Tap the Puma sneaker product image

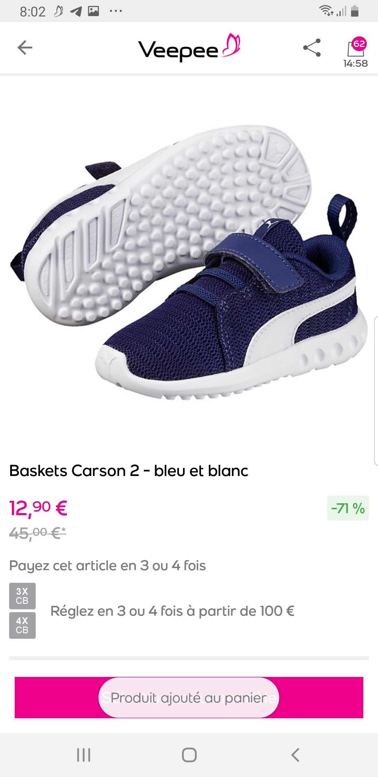189,262
